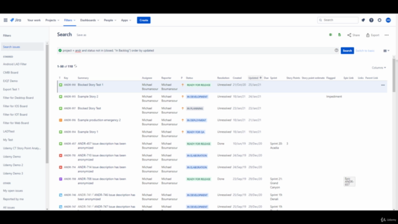Click the subtask type icon for ANDR-746
Image resolution: width=398 pixels, height=224 pixels.
[x=61, y=195]
